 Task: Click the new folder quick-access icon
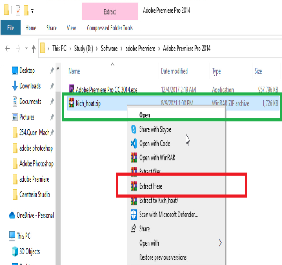26,10
